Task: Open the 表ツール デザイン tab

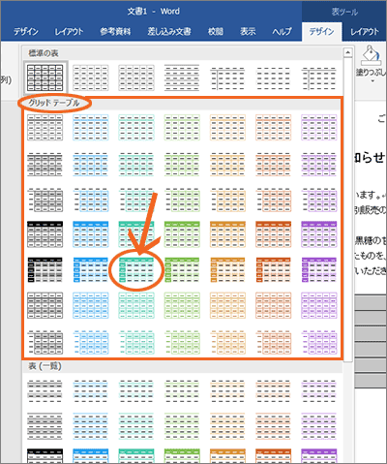Action: pos(321,32)
